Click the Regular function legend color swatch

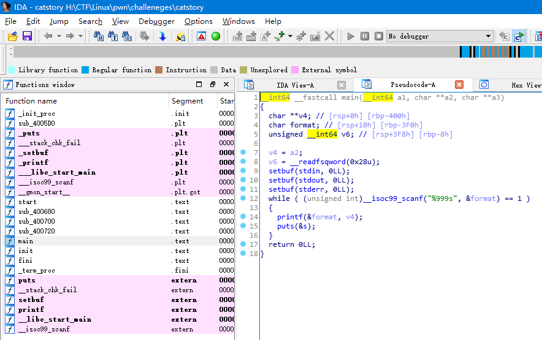click(x=85, y=70)
